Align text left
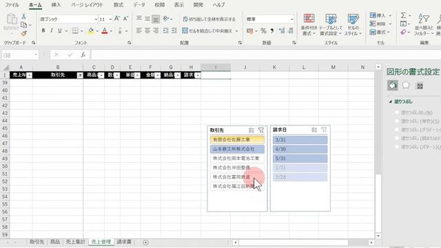The height and width of the screenshot is (248, 441). point(139,30)
